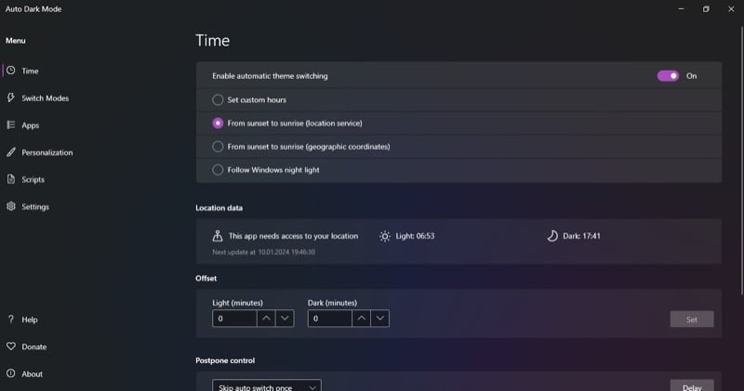Click the Next update timestamp text
Image resolution: width=744 pixels, height=391 pixels.
pos(263,252)
